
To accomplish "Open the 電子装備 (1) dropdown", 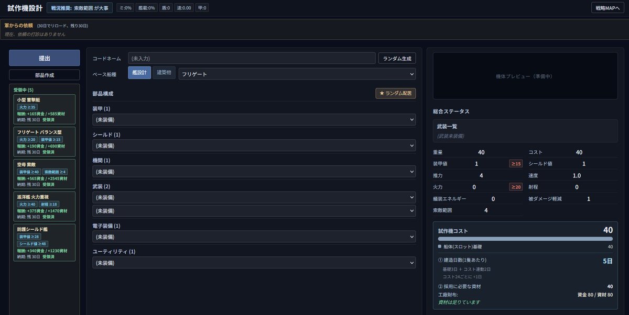I will 254,237.
